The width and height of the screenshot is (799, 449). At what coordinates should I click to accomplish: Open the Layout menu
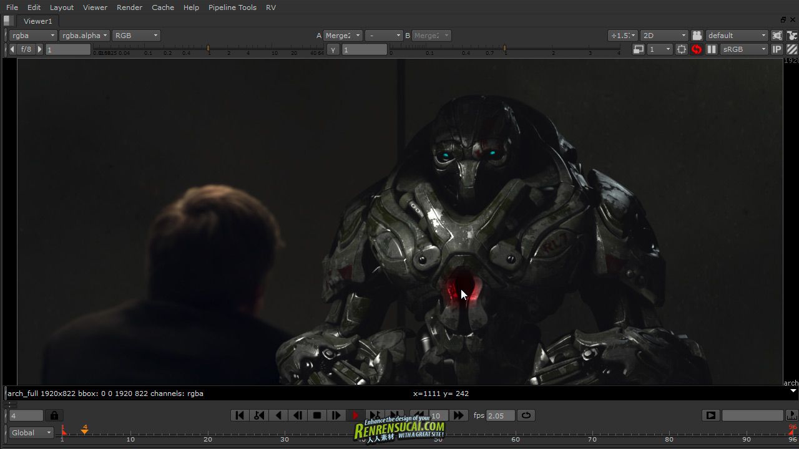[x=62, y=7]
